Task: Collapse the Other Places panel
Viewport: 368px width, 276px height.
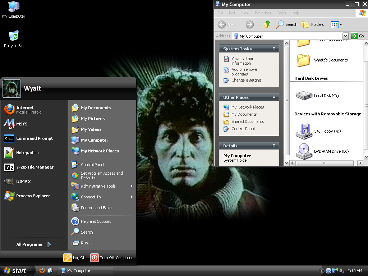Action: pos(273,97)
